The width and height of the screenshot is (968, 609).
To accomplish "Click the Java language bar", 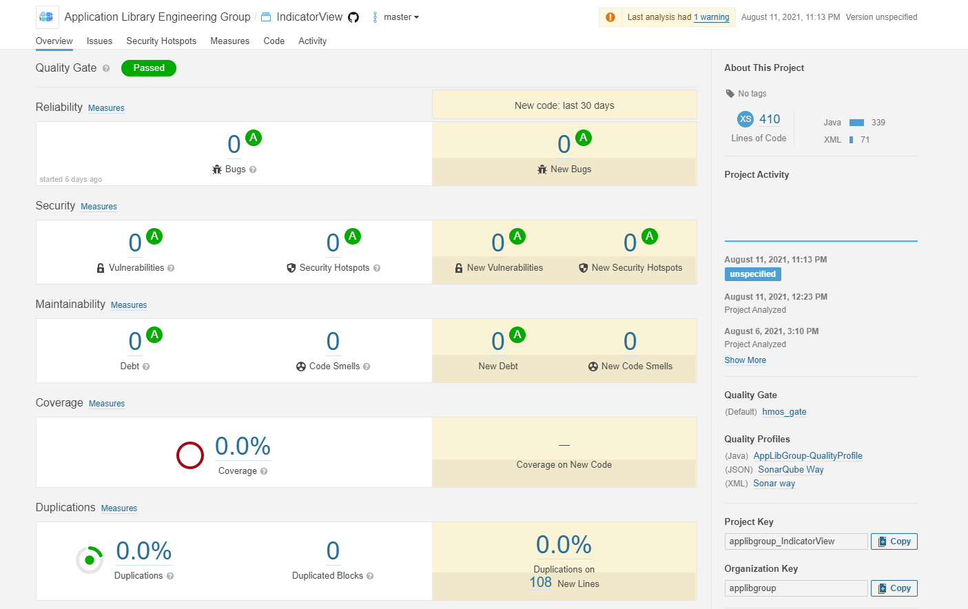I will pyautogui.click(x=856, y=123).
